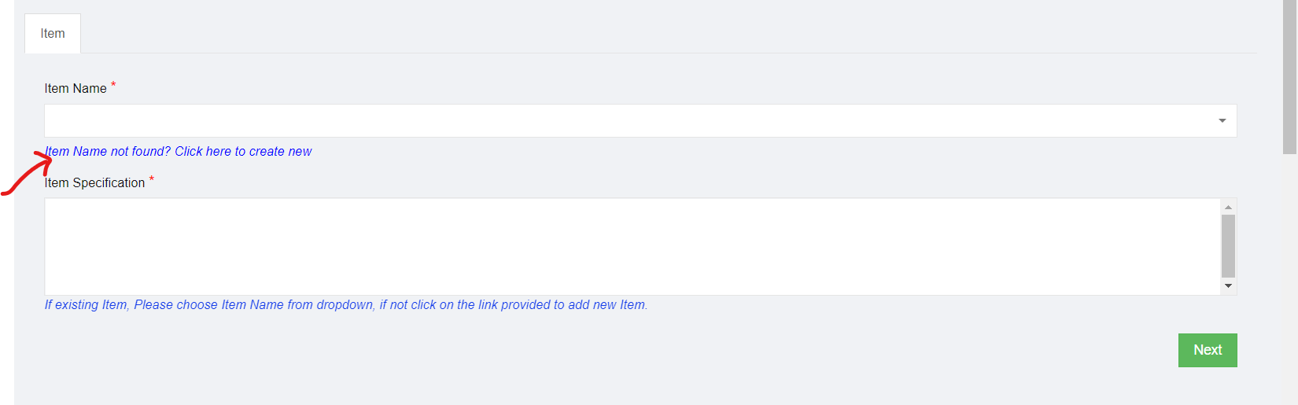Expand the Item Name dropdown arrow
The width and height of the screenshot is (1298, 405).
[1222, 121]
